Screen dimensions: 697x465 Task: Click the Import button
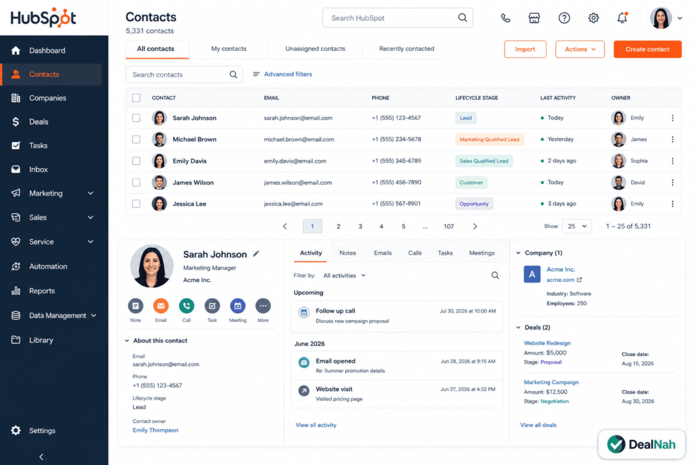point(525,49)
